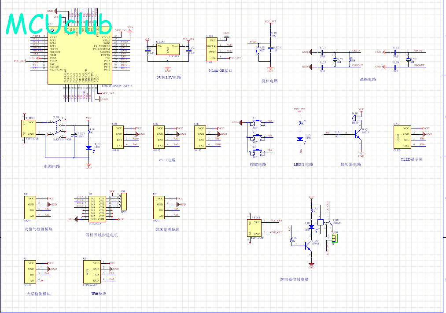Viewport: 446px width, 313px height.
Task: Select the J_Q1 S9013 relay transistor
Action: tap(308, 246)
